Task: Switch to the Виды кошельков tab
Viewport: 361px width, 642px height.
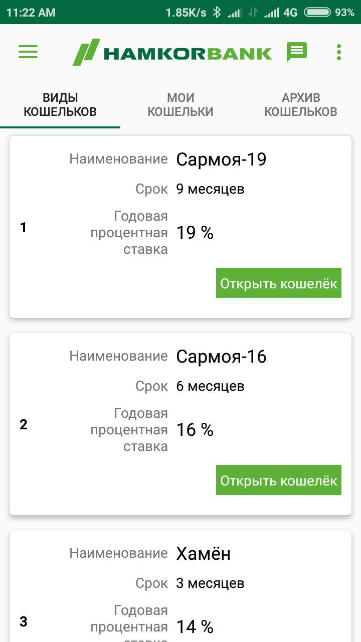Action: pos(60,104)
